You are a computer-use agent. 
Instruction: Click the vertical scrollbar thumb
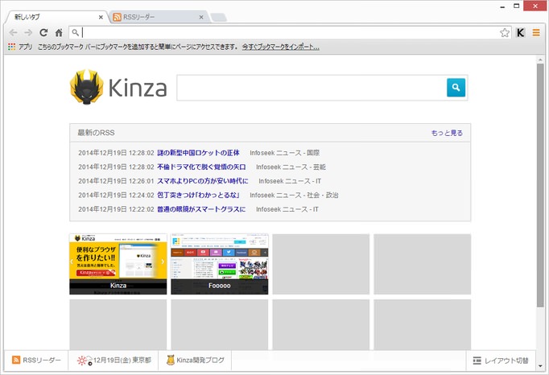540,186
